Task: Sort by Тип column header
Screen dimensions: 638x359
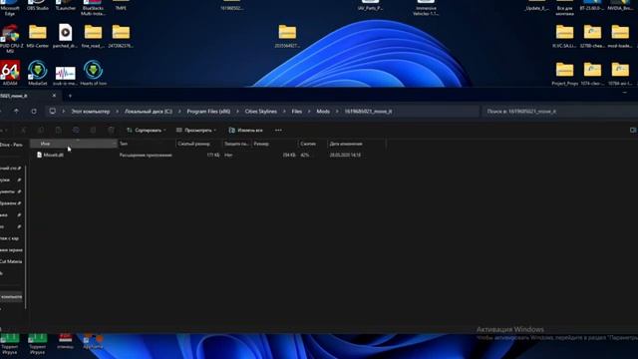Action: (147, 144)
